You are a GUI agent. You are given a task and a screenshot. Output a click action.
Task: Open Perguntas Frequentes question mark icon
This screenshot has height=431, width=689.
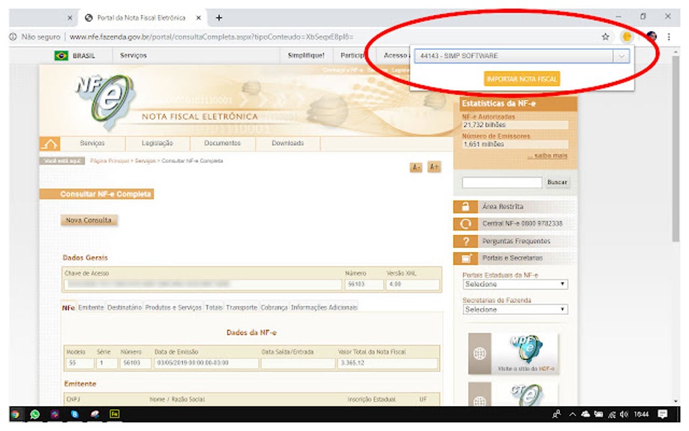pos(466,240)
